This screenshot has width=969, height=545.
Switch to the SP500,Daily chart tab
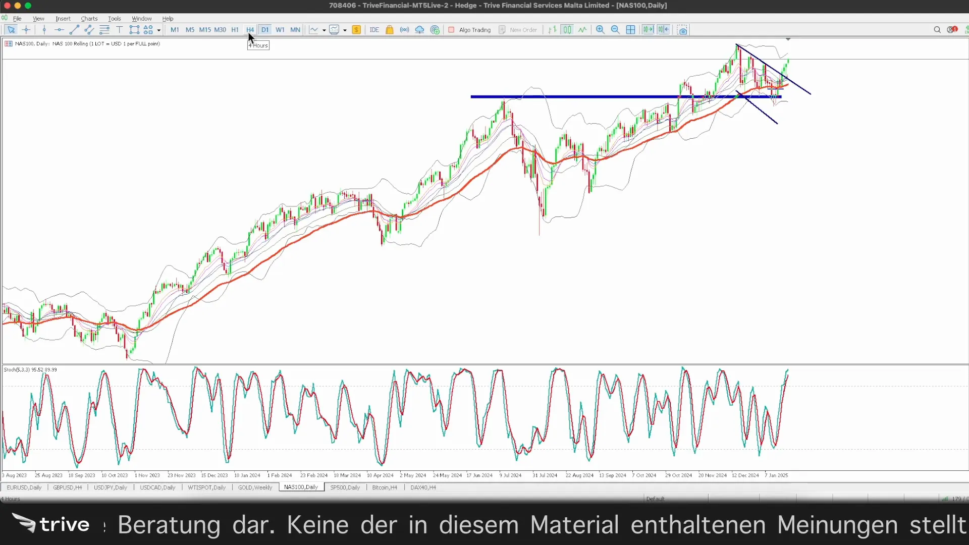tap(345, 487)
